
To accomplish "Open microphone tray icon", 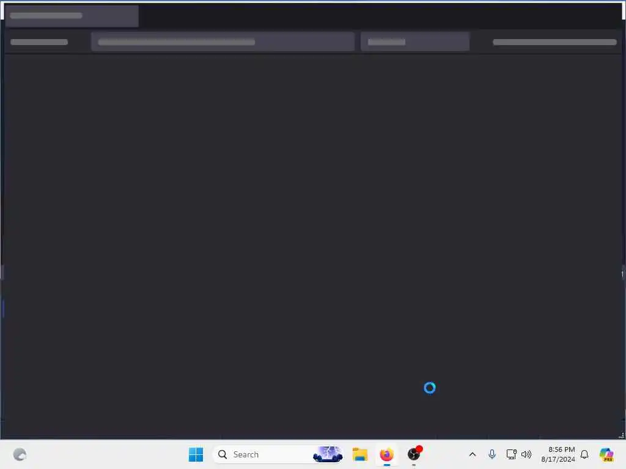I will (492, 454).
